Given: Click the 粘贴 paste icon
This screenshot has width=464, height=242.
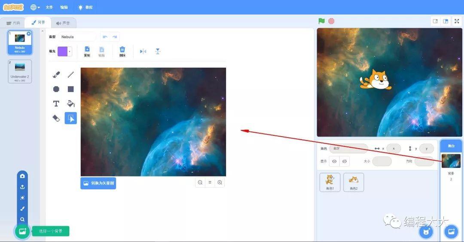Looking at the screenshot, I should (x=101, y=51).
